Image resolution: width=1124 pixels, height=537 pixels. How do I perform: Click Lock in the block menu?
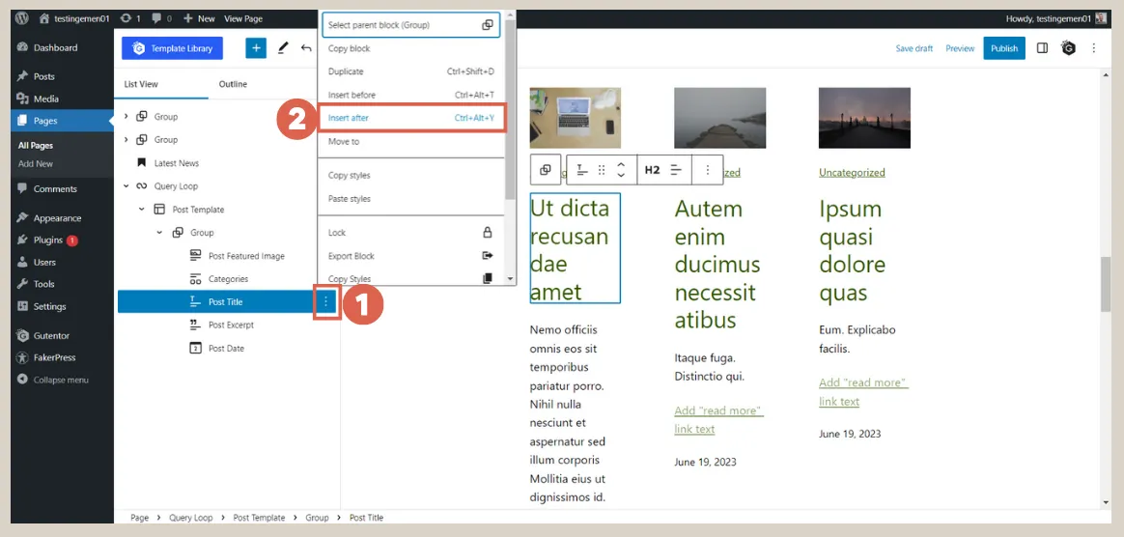click(410, 233)
